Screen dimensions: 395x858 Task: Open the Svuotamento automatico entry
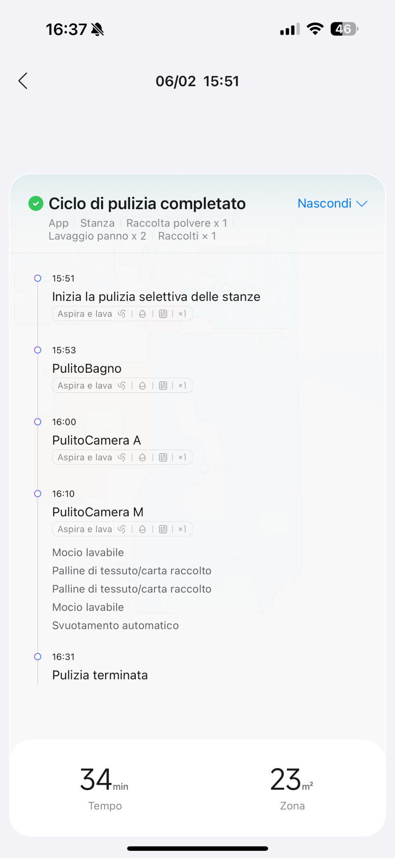[115, 625]
